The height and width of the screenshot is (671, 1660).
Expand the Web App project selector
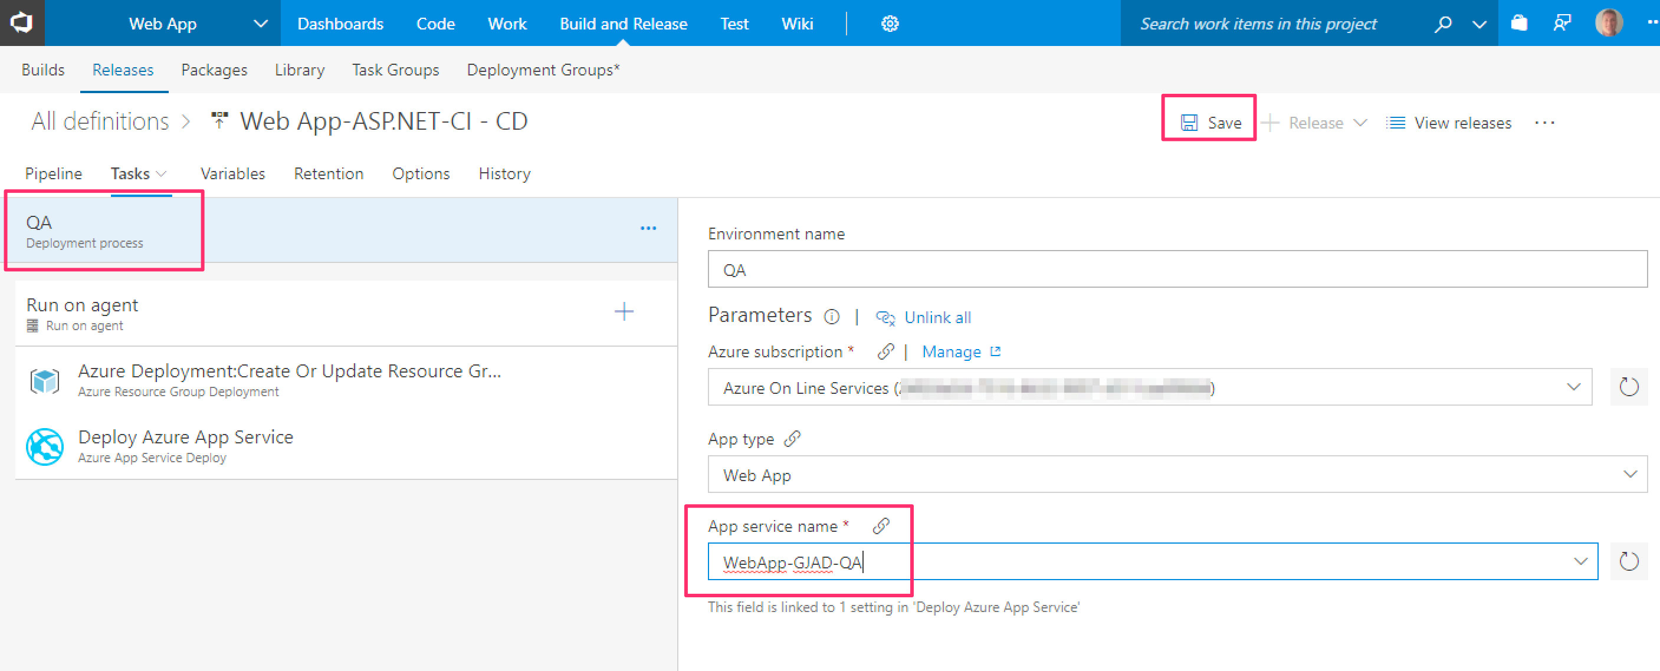260,24
